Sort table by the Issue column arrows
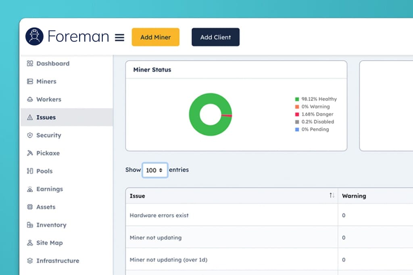The image size is (413, 275). pyautogui.click(x=332, y=195)
